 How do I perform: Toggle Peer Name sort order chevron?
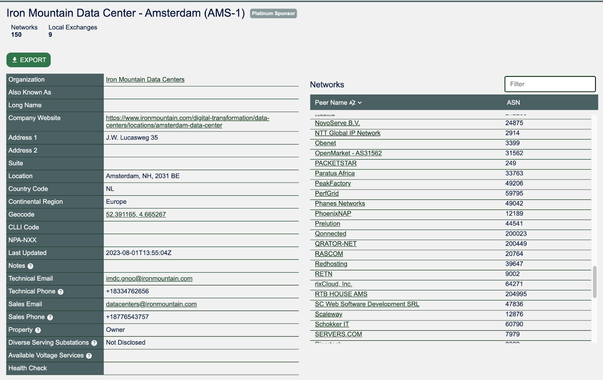click(x=360, y=103)
